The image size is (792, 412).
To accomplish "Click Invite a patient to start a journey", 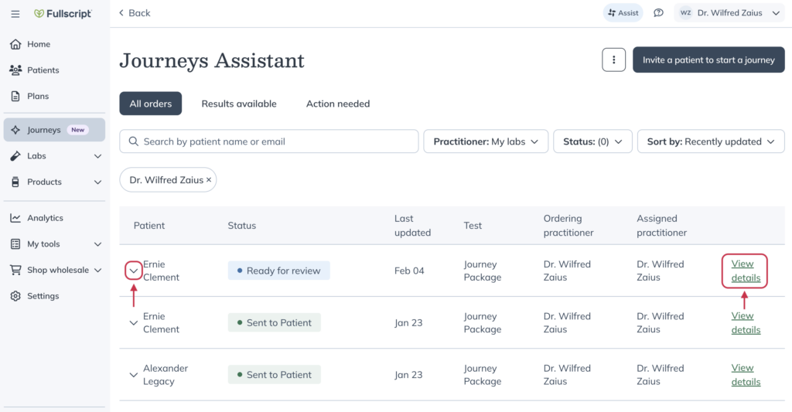I will 708,60.
